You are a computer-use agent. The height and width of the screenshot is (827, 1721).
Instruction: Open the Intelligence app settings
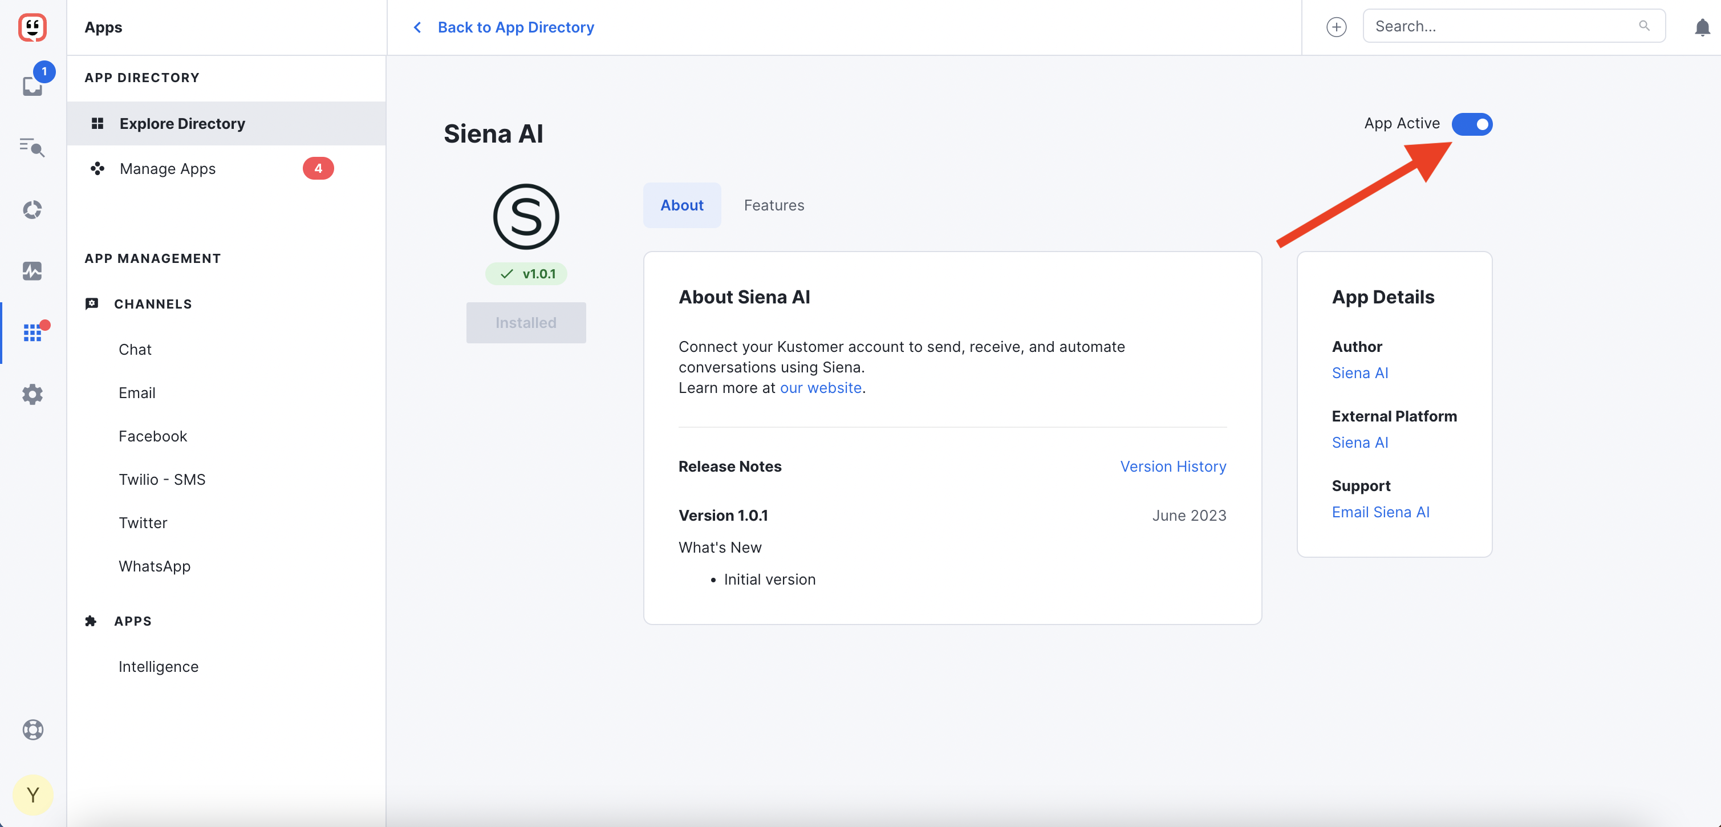(159, 667)
